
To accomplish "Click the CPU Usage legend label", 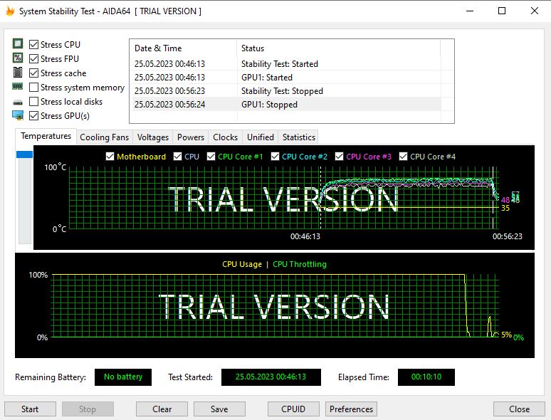I will tap(242, 264).
